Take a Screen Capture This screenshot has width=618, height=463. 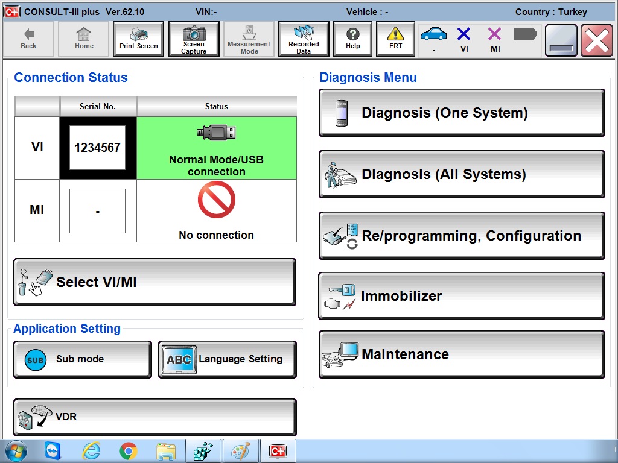point(194,39)
